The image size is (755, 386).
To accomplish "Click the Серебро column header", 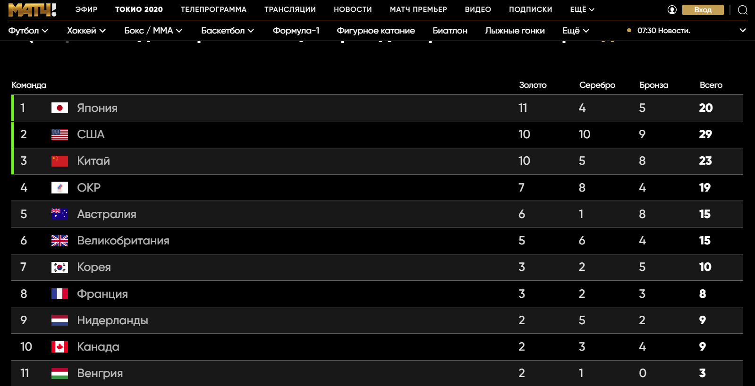I will click(597, 85).
